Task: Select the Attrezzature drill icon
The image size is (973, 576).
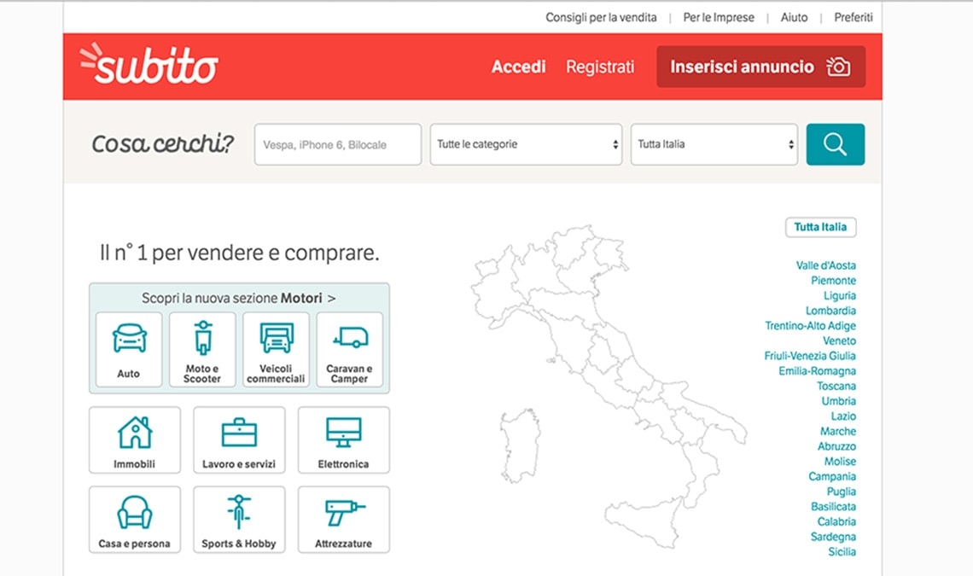Action: [x=345, y=513]
